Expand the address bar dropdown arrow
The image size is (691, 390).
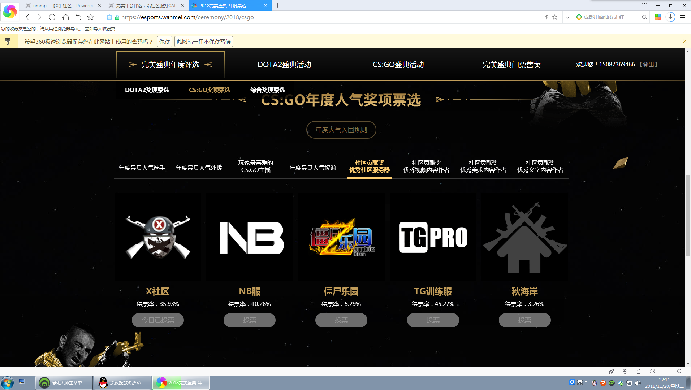[x=567, y=17]
